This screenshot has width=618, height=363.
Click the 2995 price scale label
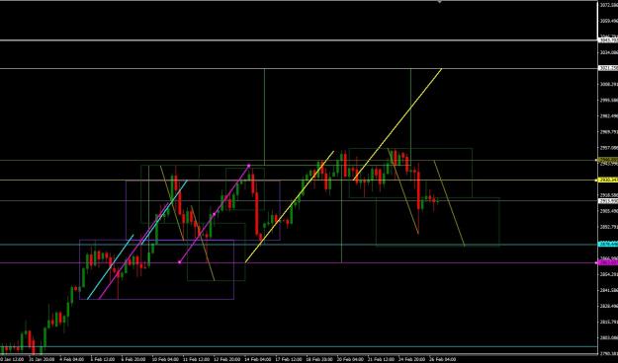(609, 100)
